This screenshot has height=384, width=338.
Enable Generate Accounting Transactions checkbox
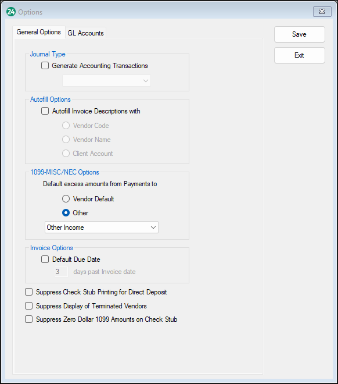[45, 66]
